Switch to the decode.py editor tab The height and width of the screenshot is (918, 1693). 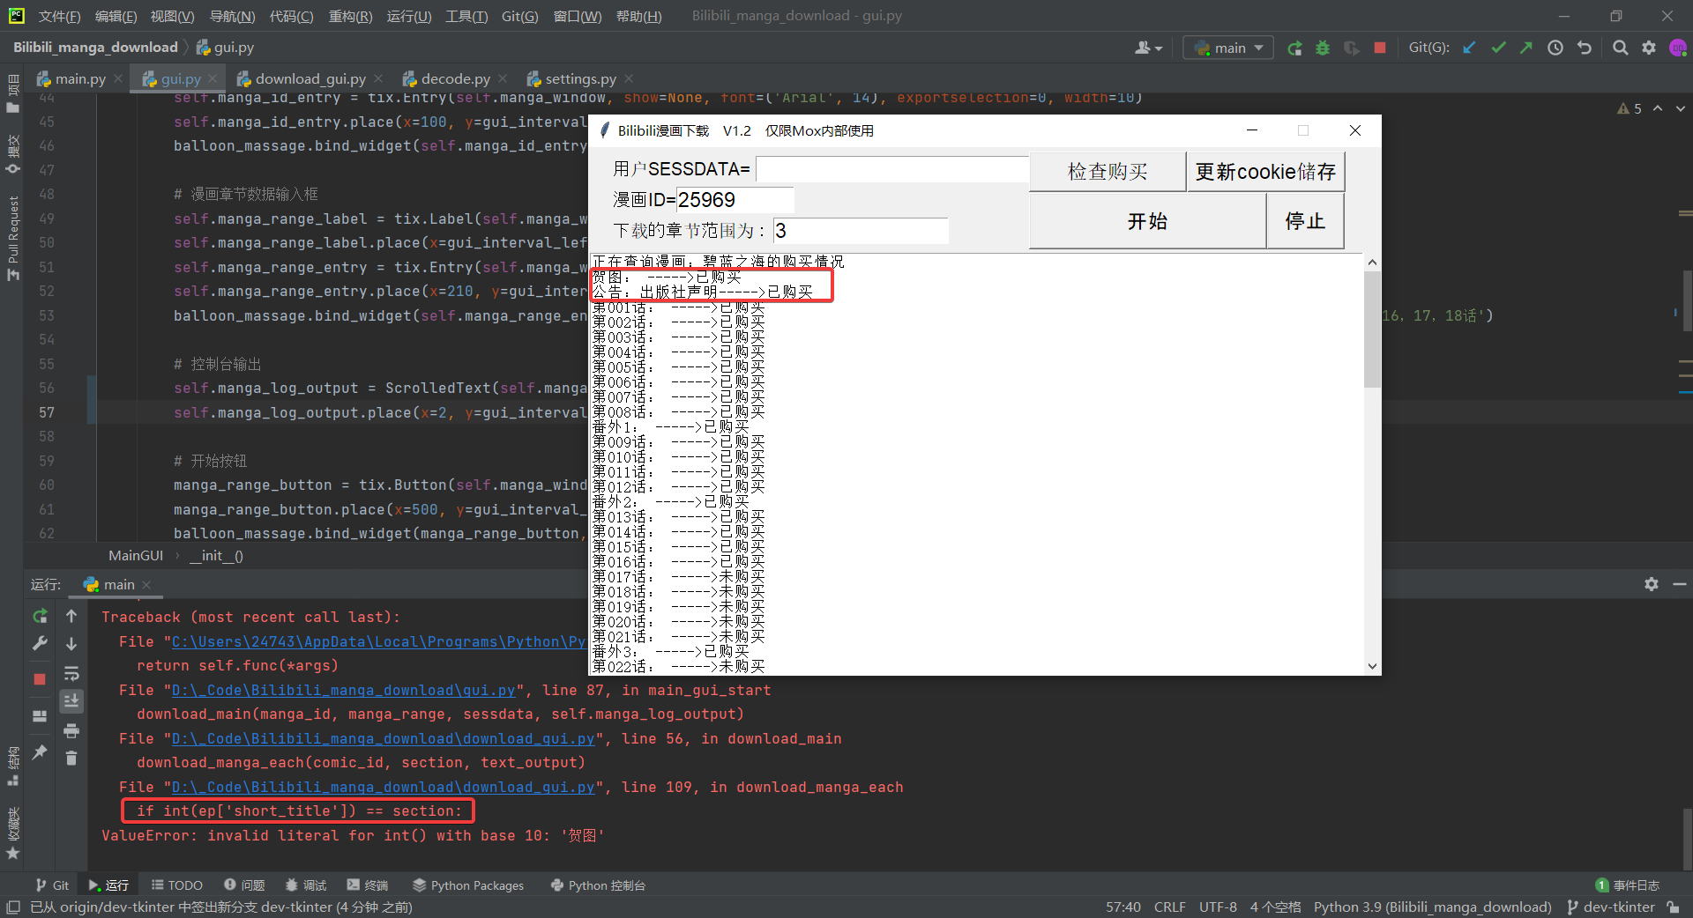pos(454,78)
